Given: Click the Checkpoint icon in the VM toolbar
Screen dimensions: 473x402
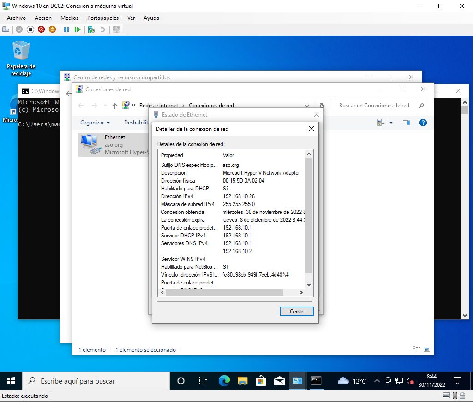Looking at the screenshot, I should point(91,30).
